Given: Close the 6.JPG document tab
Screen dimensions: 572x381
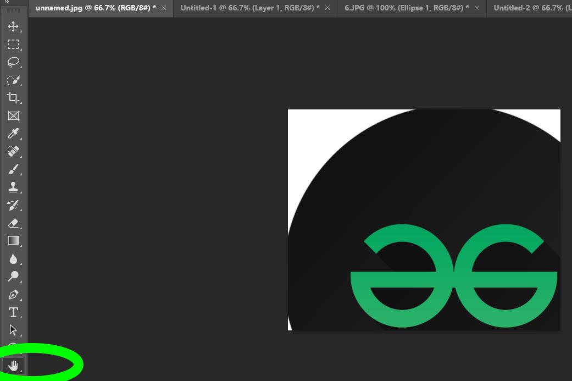Looking at the screenshot, I should 477,8.
